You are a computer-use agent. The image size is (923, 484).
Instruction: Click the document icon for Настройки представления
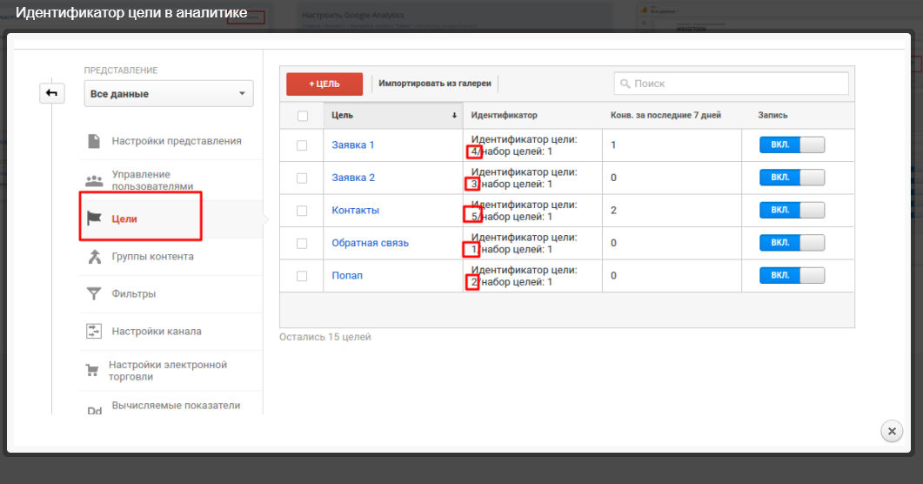coord(94,141)
